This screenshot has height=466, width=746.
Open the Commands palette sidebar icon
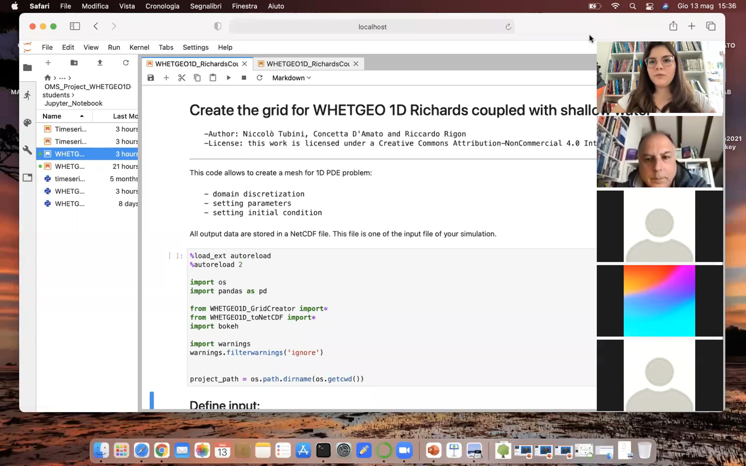[27, 123]
